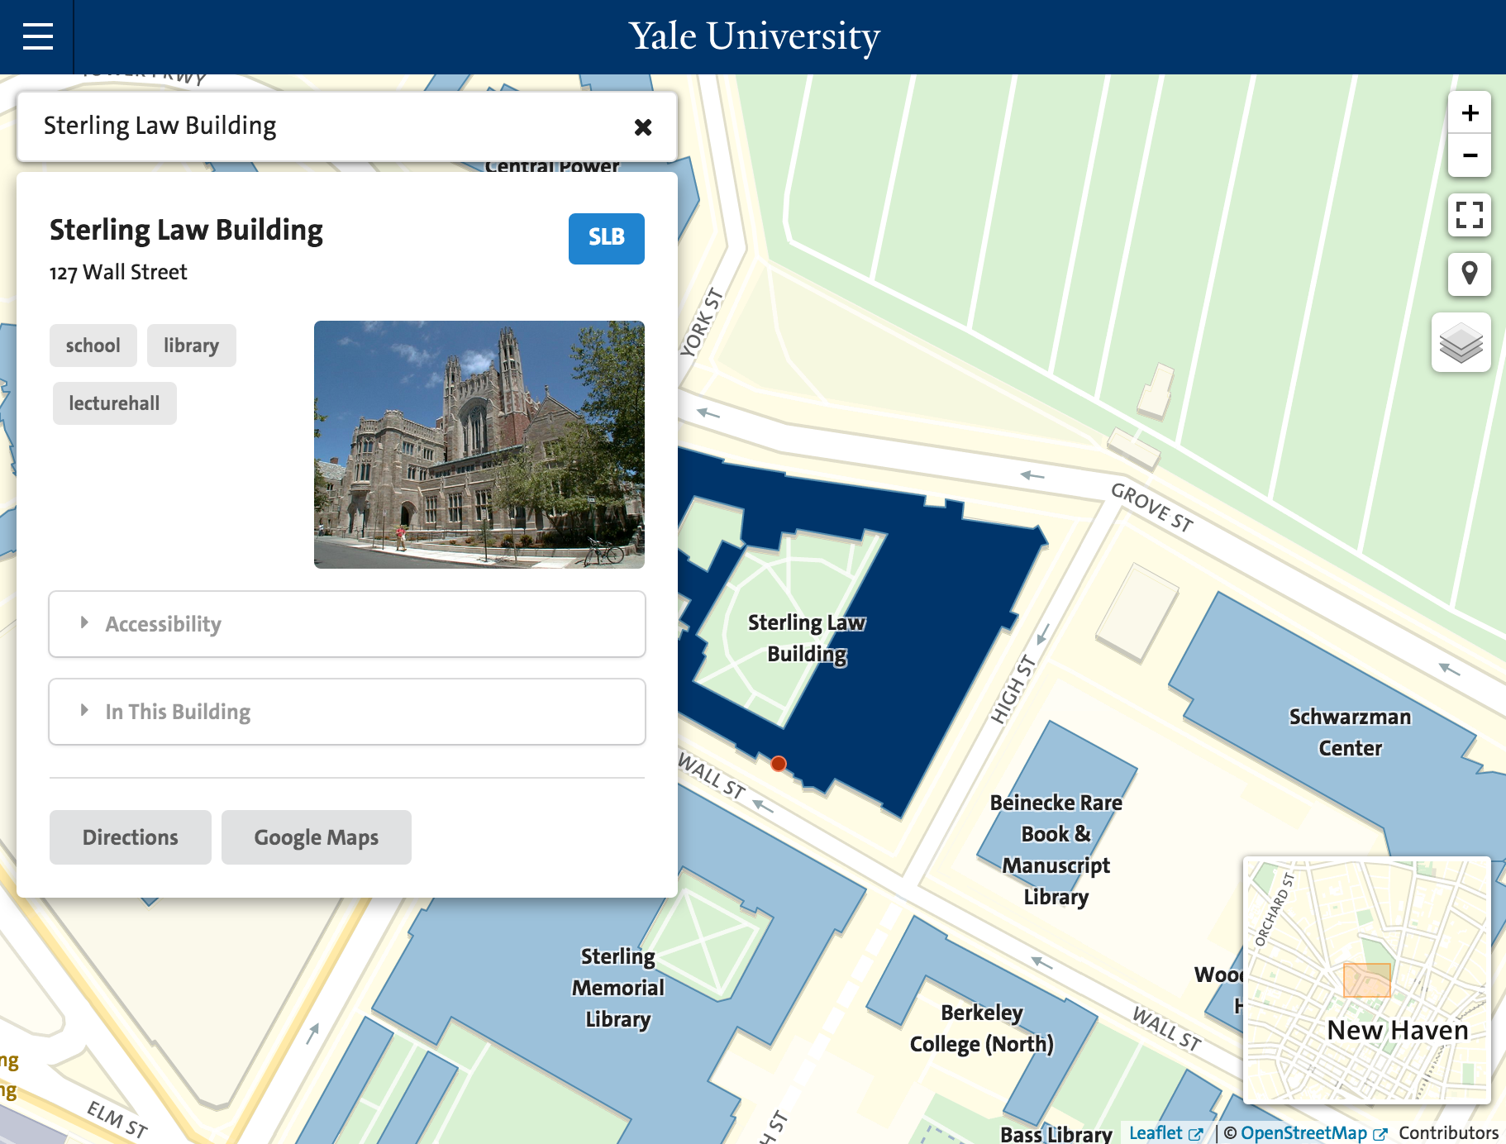This screenshot has width=1506, height=1144.
Task: Zoom in on the map
Action: [1470, 112]
